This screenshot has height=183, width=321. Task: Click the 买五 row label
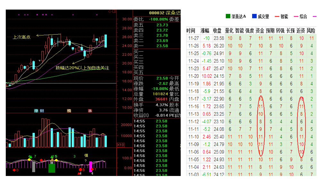pyautogui.click(x=139, y=72)
